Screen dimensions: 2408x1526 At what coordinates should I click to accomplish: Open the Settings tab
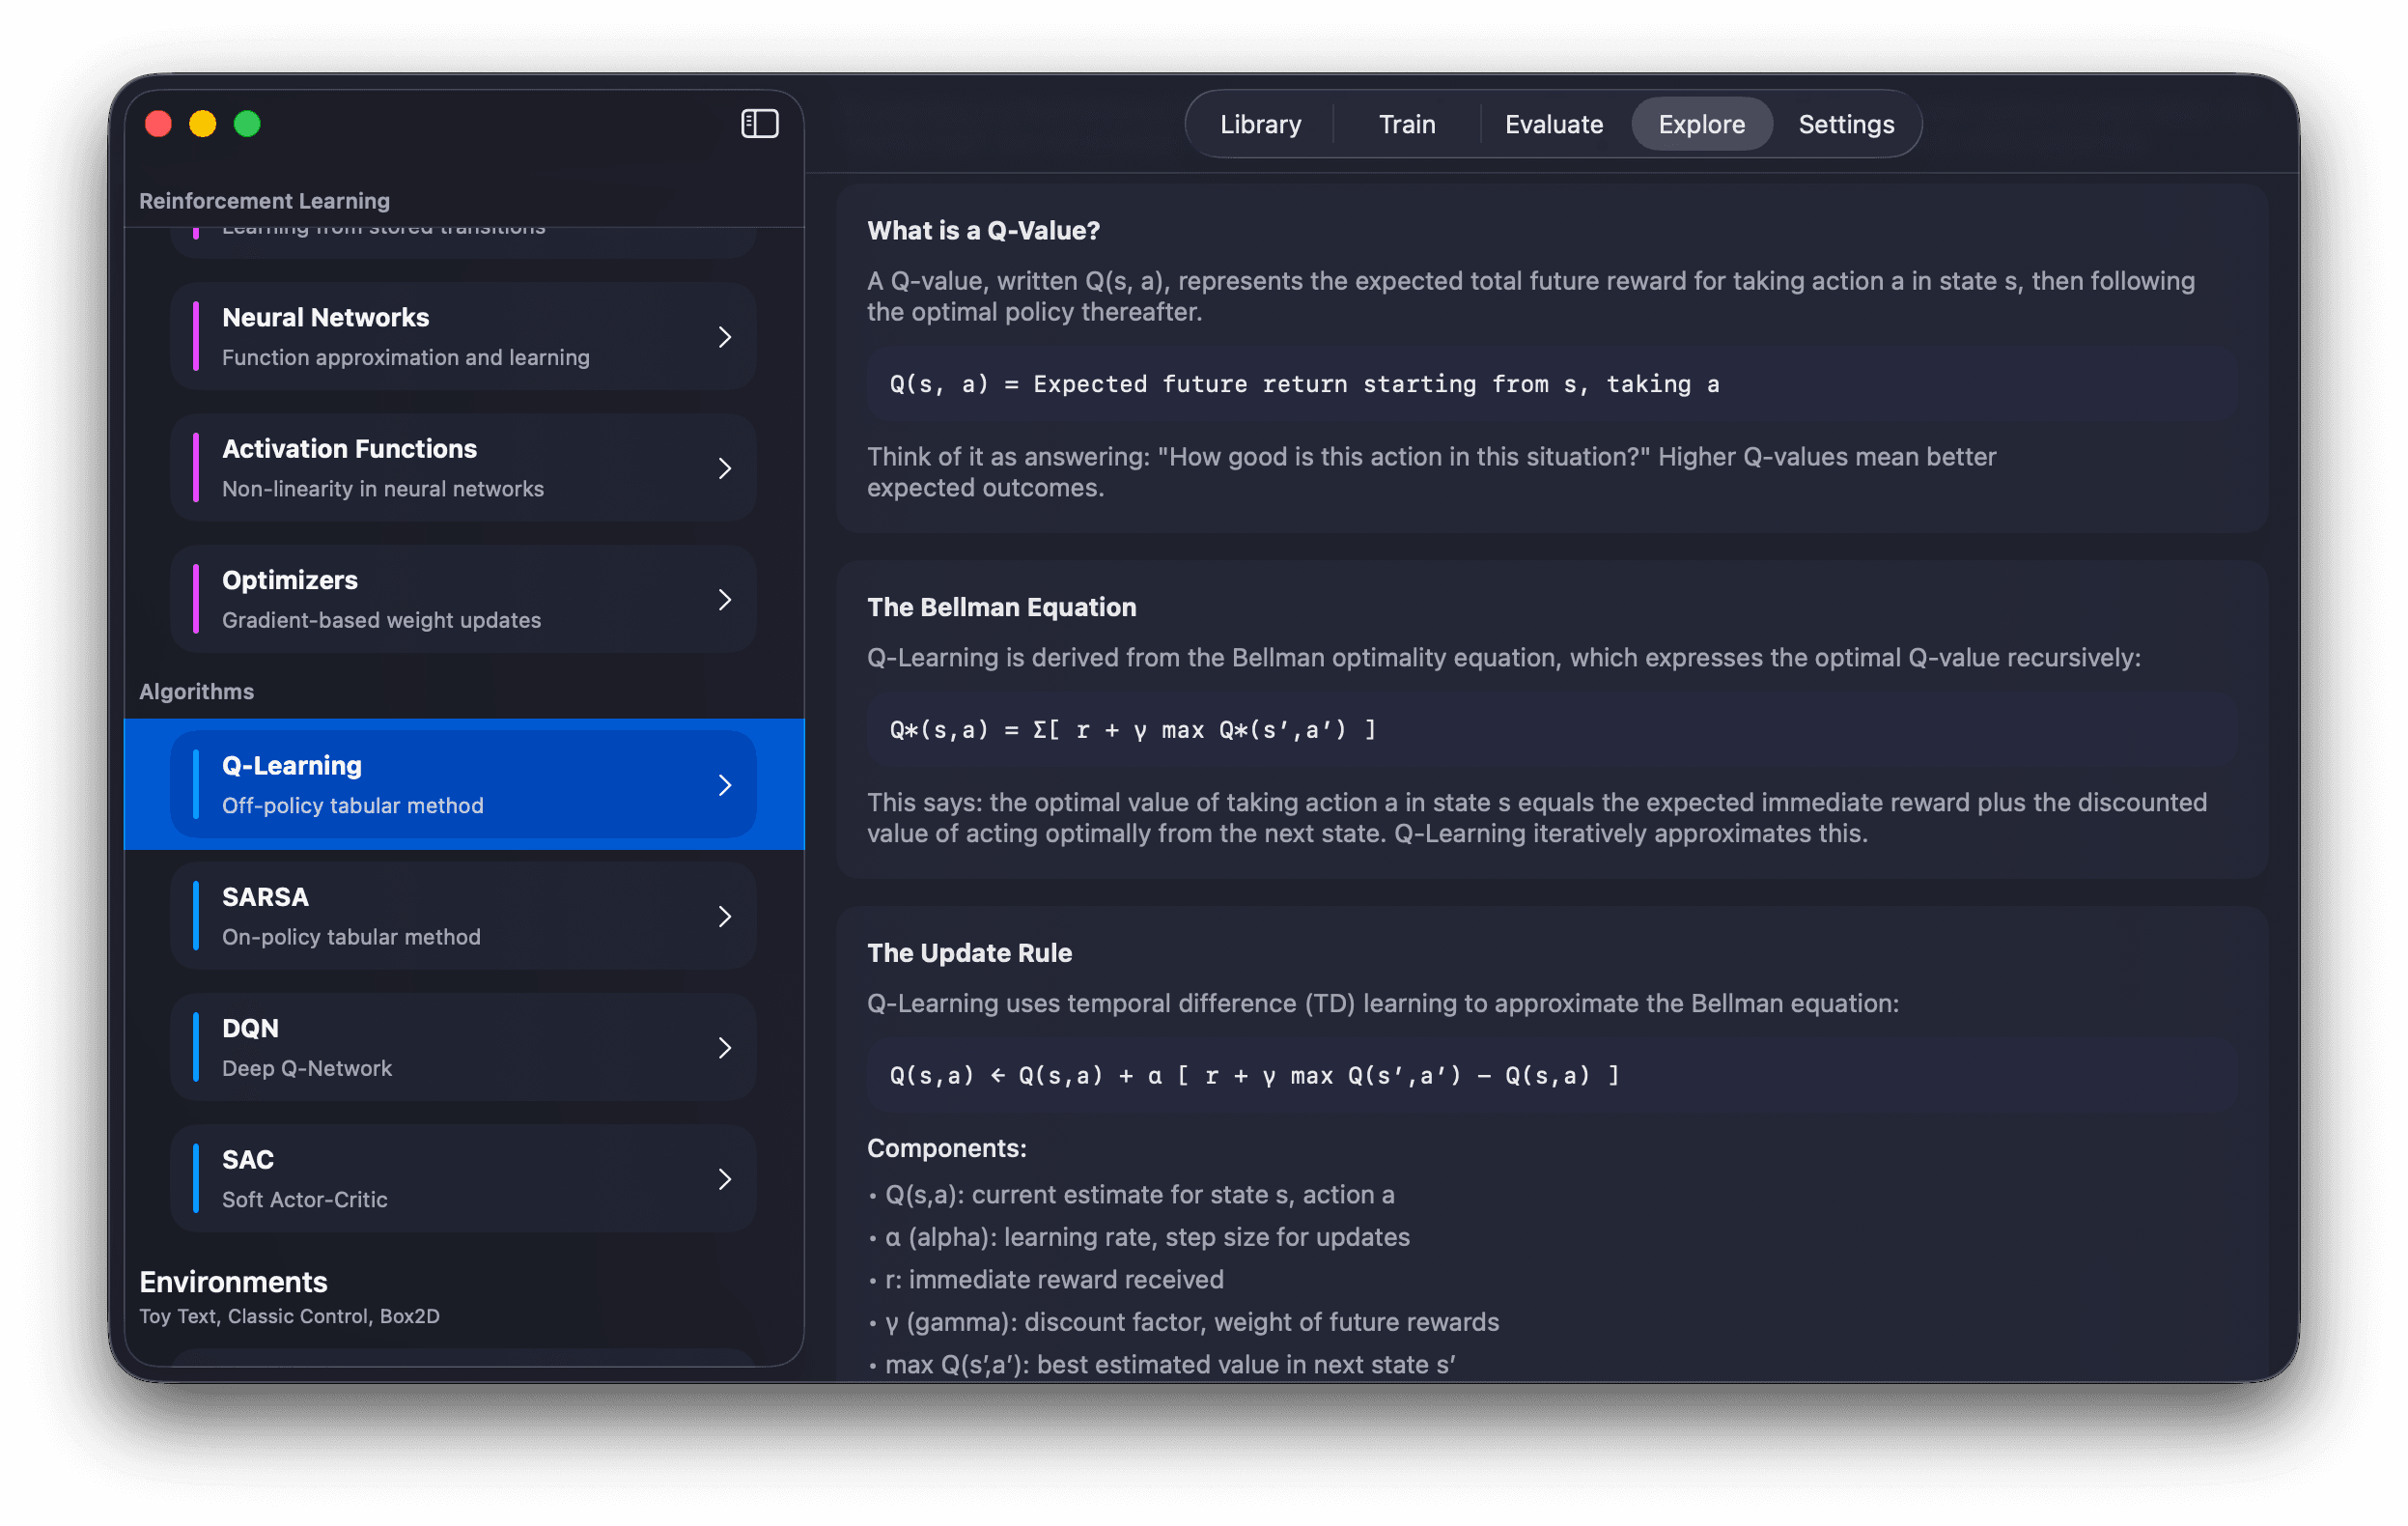pos(1845,124)
